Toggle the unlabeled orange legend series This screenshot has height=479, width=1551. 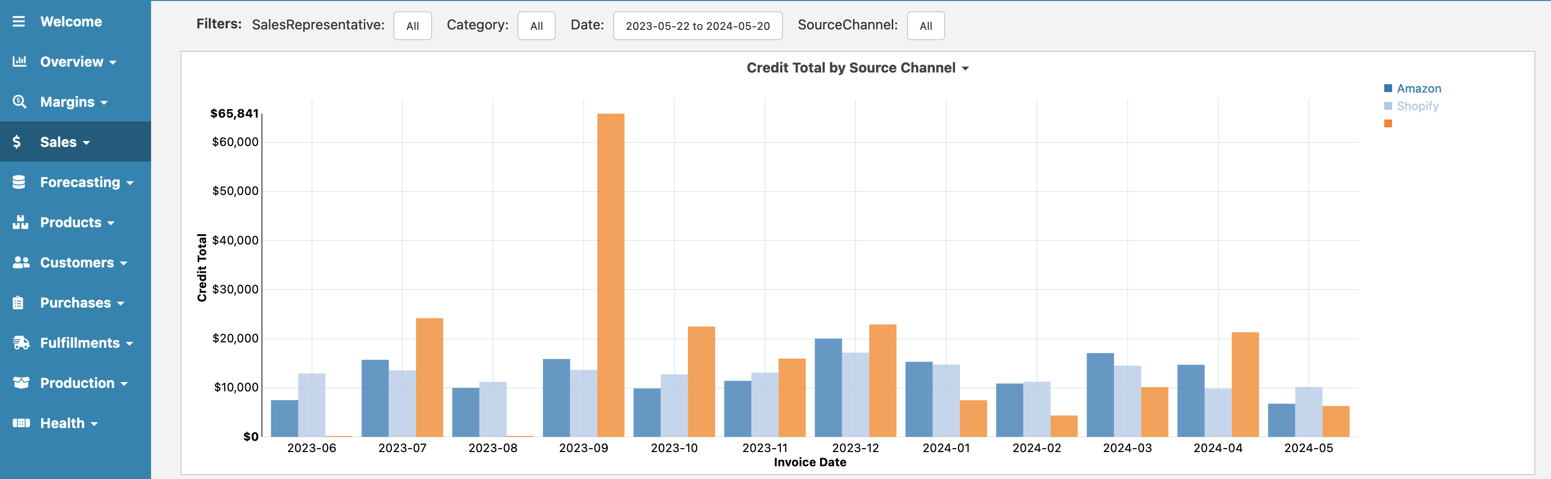1388,123
